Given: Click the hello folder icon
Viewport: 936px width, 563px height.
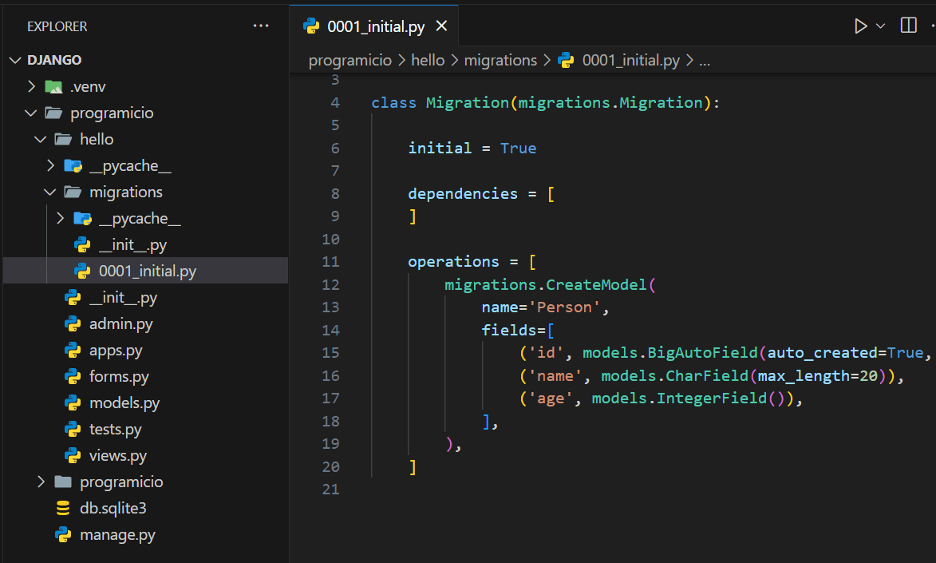Looking at the screenshot, I should coord(63,139).
